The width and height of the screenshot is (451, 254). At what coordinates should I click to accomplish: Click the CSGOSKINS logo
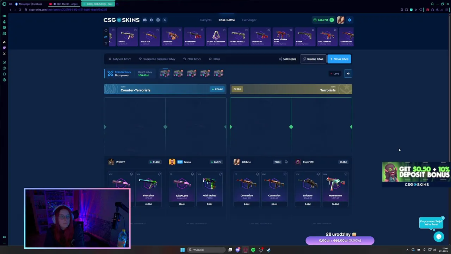[x=121, y=20]
